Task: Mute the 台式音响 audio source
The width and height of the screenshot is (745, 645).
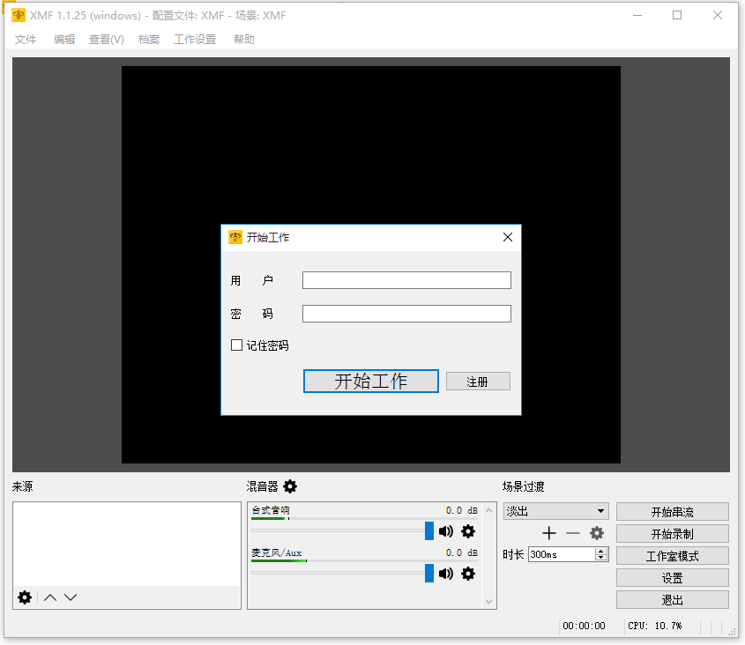Action: click(446, 531)
